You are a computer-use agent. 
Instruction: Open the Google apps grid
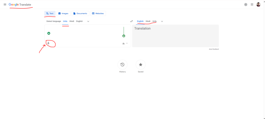point(252,5)
